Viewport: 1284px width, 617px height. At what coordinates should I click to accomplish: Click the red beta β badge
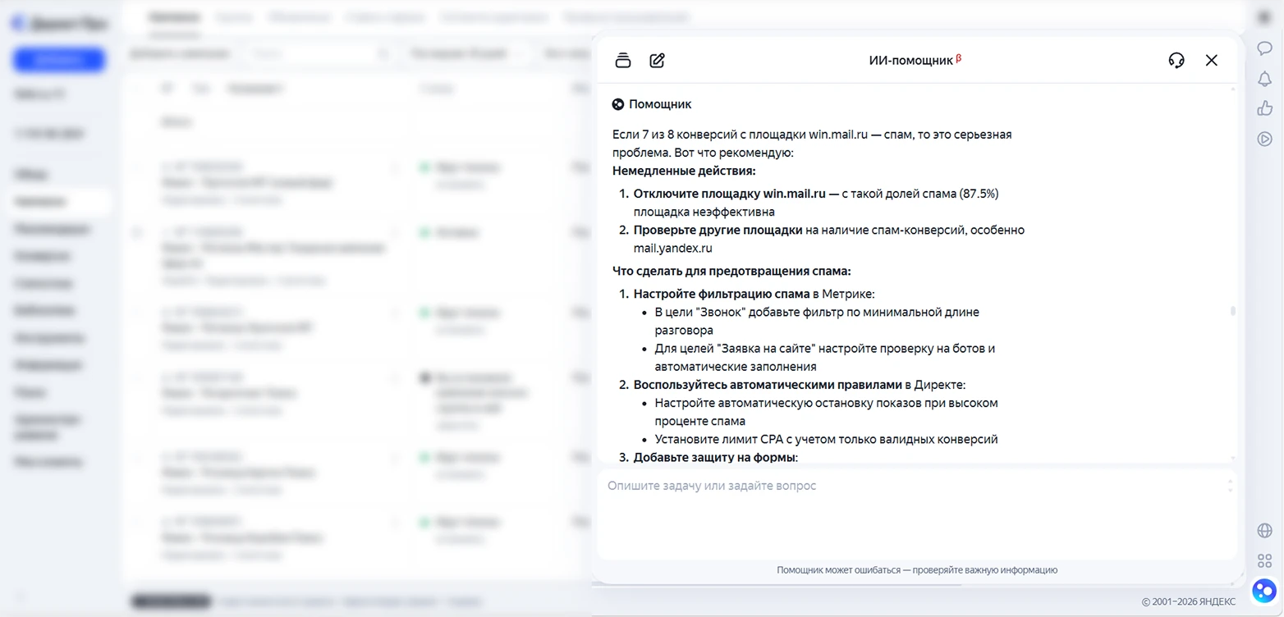959,57
